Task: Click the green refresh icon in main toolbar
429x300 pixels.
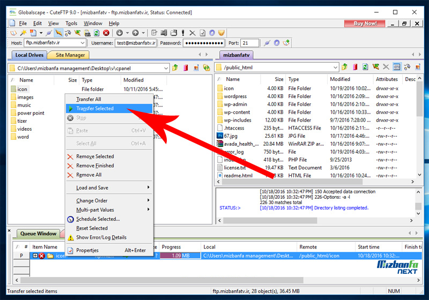Action: click(97, 33)
